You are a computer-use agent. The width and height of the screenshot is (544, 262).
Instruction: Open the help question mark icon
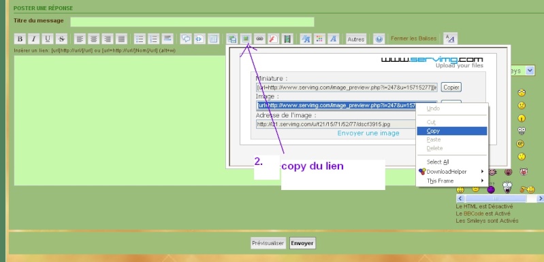click(379, 39)
